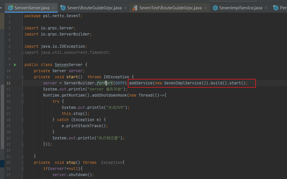Click addService on line 12

tap(141, 83)
